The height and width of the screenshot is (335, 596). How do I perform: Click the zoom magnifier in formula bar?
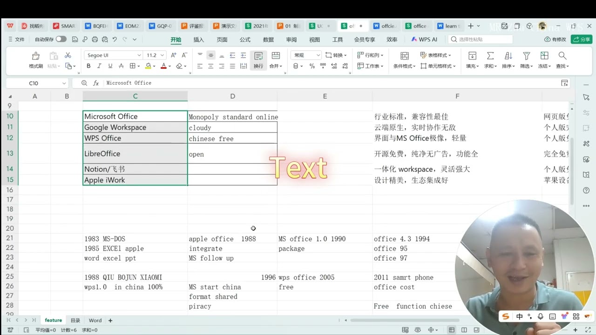[x=84, y=83]
